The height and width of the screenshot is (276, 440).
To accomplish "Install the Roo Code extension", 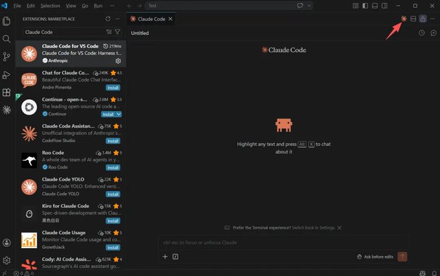I will click(113, 168).
